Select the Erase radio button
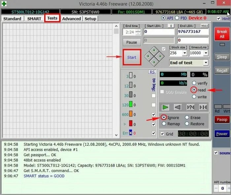The image size is (231, 195). click(187, 117)
